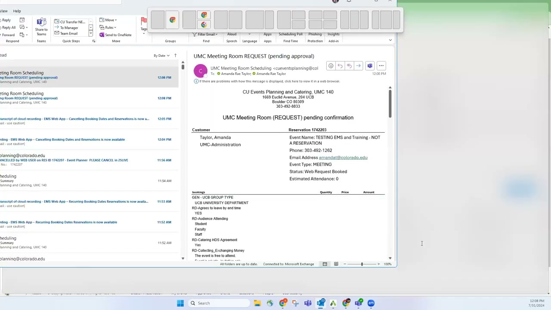Open the Filter Email dropdown

pos(205,34)
